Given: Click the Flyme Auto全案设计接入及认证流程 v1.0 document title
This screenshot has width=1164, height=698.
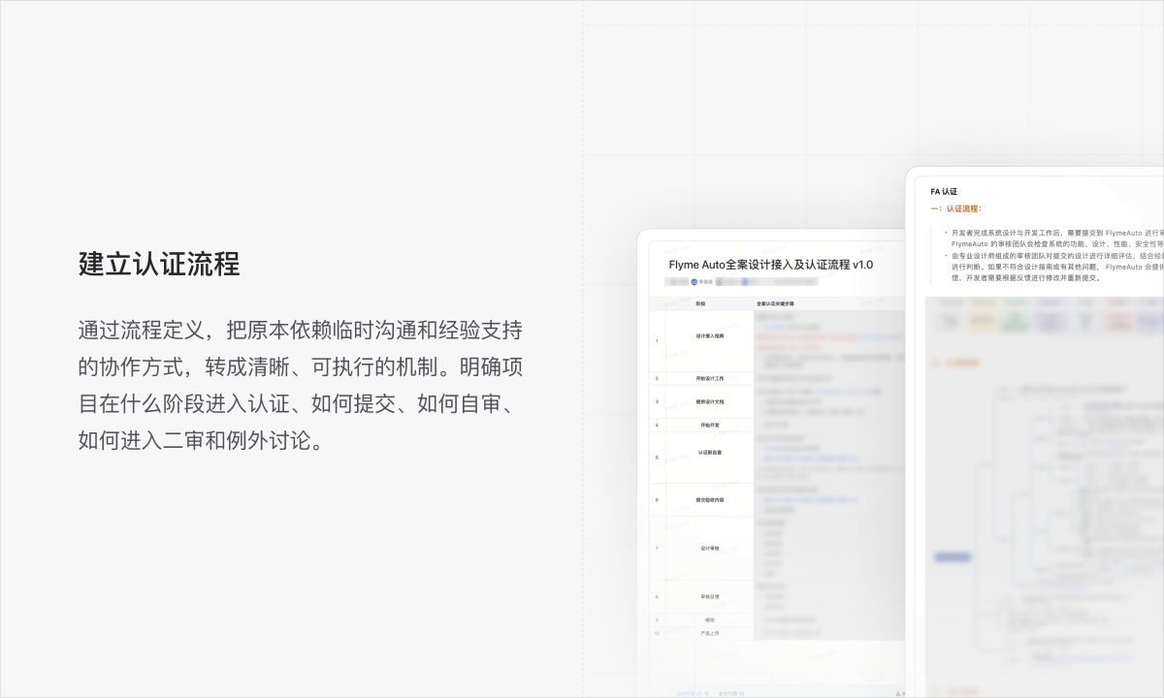Looking at the screenshot, I should [771, 264].
